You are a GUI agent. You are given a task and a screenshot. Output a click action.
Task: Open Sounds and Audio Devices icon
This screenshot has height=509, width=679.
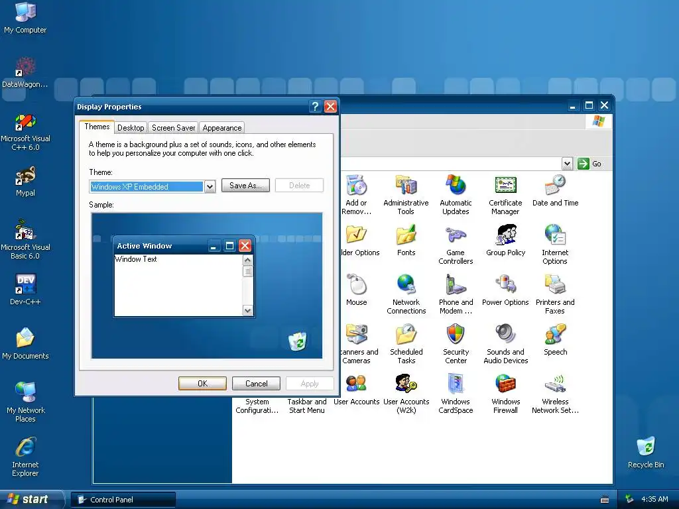[505, 335]
